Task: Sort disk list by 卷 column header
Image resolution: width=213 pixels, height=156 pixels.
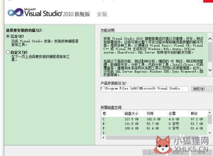Action: point(112,113)
